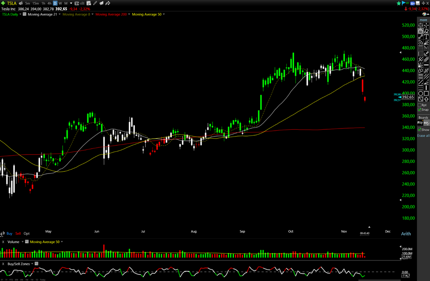Open Moving Average 21 dropdown

[x=60, y=14]
